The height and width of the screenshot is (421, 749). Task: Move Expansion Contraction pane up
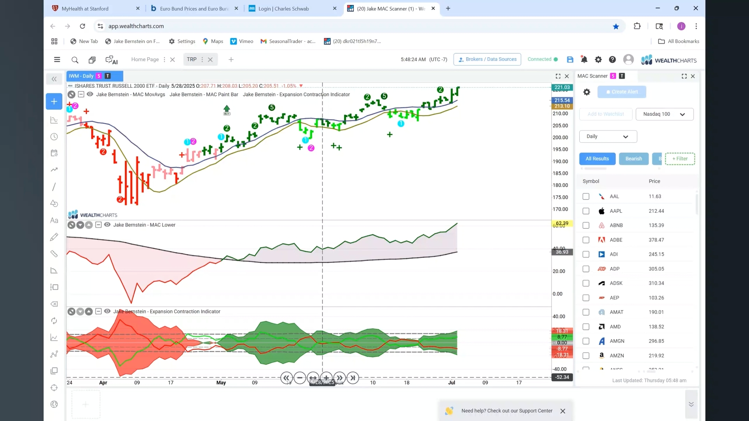pyautogui.click(x=89, y=311)
